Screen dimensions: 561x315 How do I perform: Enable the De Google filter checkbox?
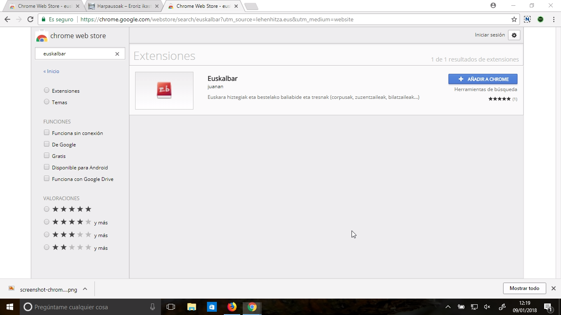[x=46, y=144]
